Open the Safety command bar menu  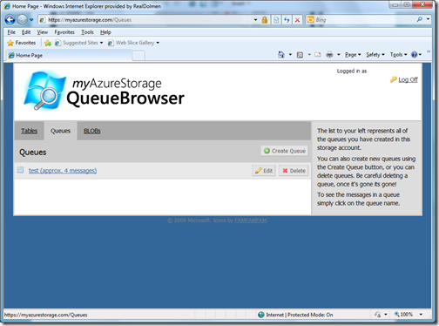(375, 55)
